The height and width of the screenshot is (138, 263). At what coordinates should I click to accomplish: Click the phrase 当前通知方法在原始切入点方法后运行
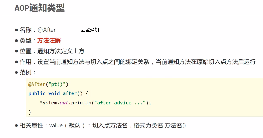pyautogui.click(x=206, y=62)
